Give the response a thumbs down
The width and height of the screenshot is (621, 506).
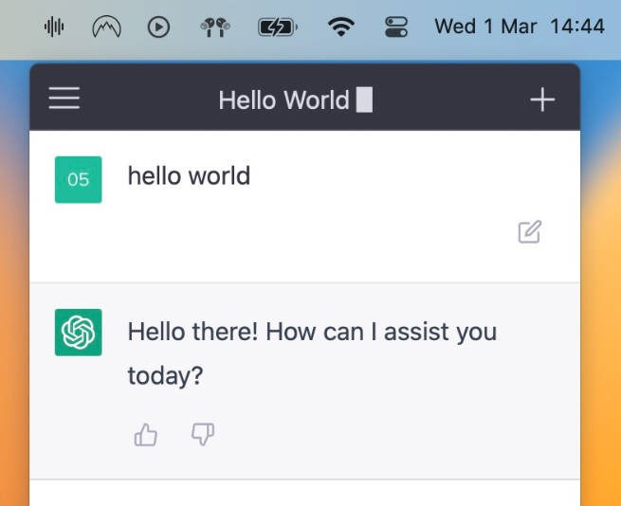(203, 435)
